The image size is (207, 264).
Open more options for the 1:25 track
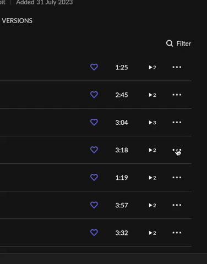pyautogui.click(x=177, y=67)
